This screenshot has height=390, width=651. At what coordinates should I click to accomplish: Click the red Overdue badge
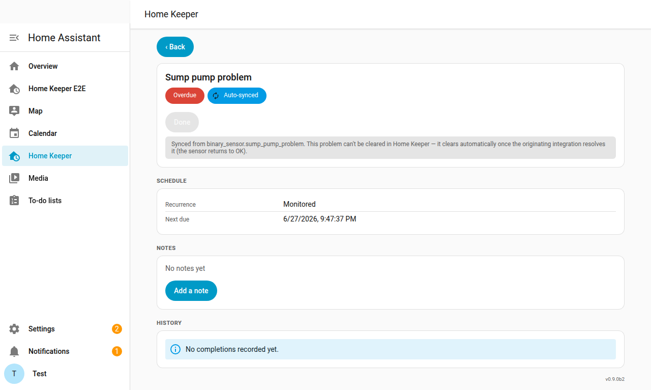click(185, 96)
